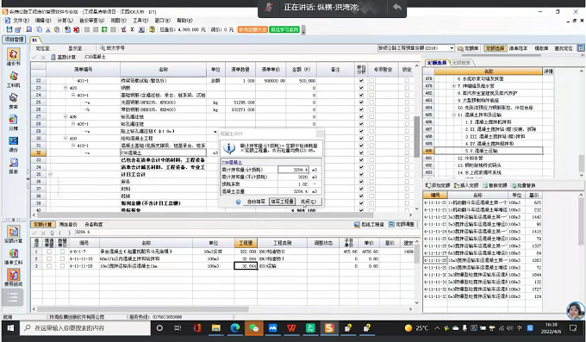The width and height of the screenshot is (586, 342).
Task: Open 费率 in the left sidebar
Action: (14, 101)
